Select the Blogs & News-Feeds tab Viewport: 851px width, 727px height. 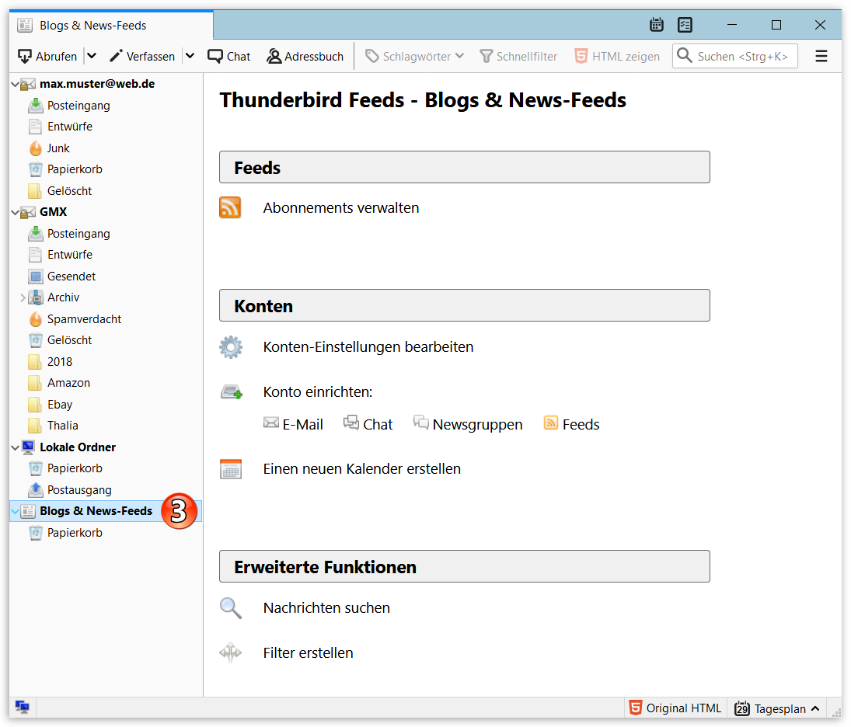93,25
